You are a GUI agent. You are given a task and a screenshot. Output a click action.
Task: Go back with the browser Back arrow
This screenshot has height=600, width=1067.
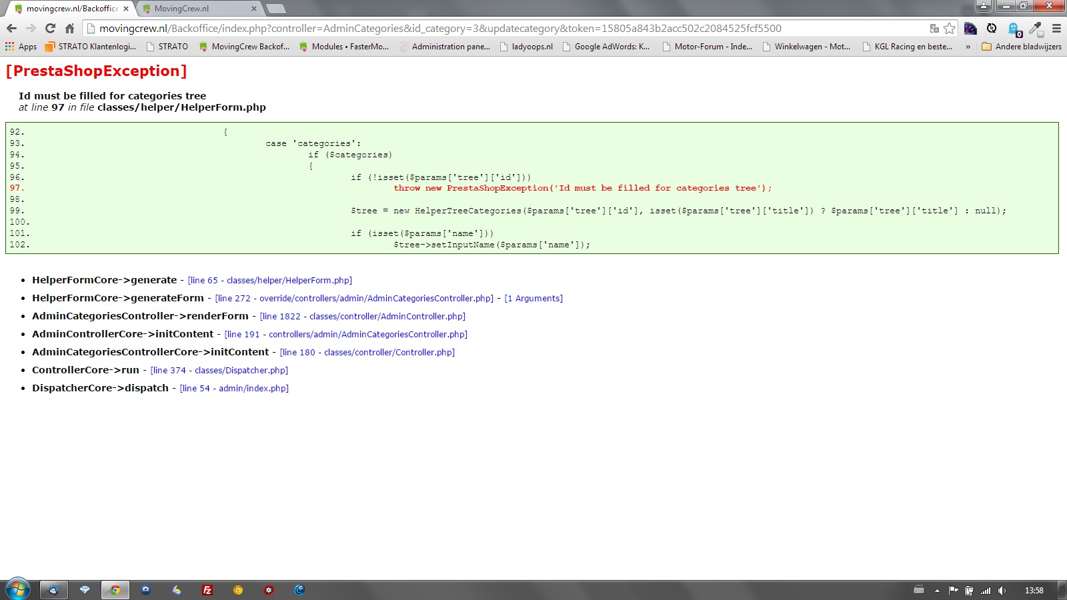[x=11, y=28]
